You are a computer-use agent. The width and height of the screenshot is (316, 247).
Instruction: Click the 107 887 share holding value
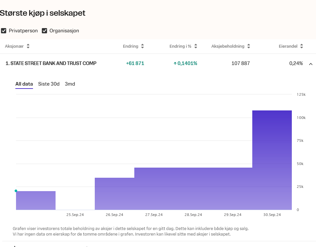point(241,63)
